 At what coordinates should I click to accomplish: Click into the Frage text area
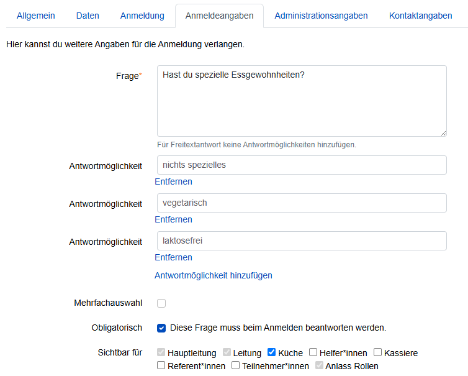(x=302, y=101)
